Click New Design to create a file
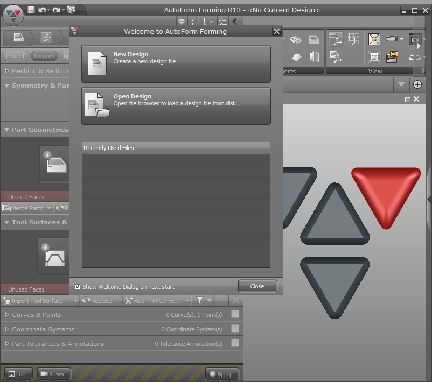The height and width of the screenshot is (382, 432). click(x=176, y=64)
